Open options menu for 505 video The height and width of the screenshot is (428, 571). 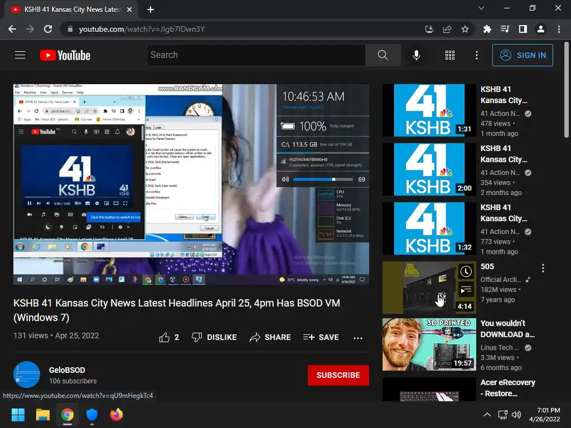pos(543,268)
